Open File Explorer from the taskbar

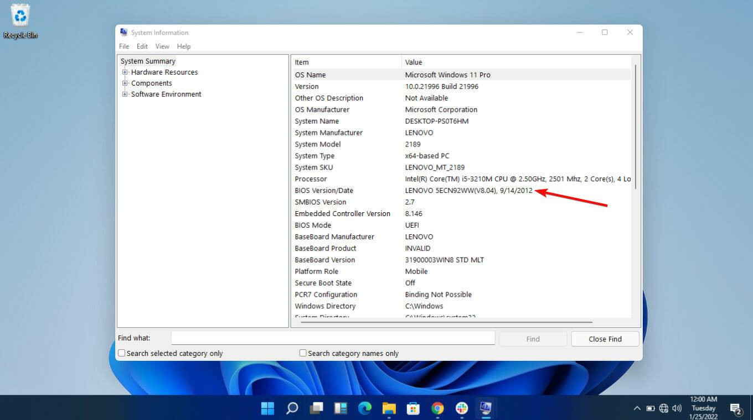click(389, 408)
